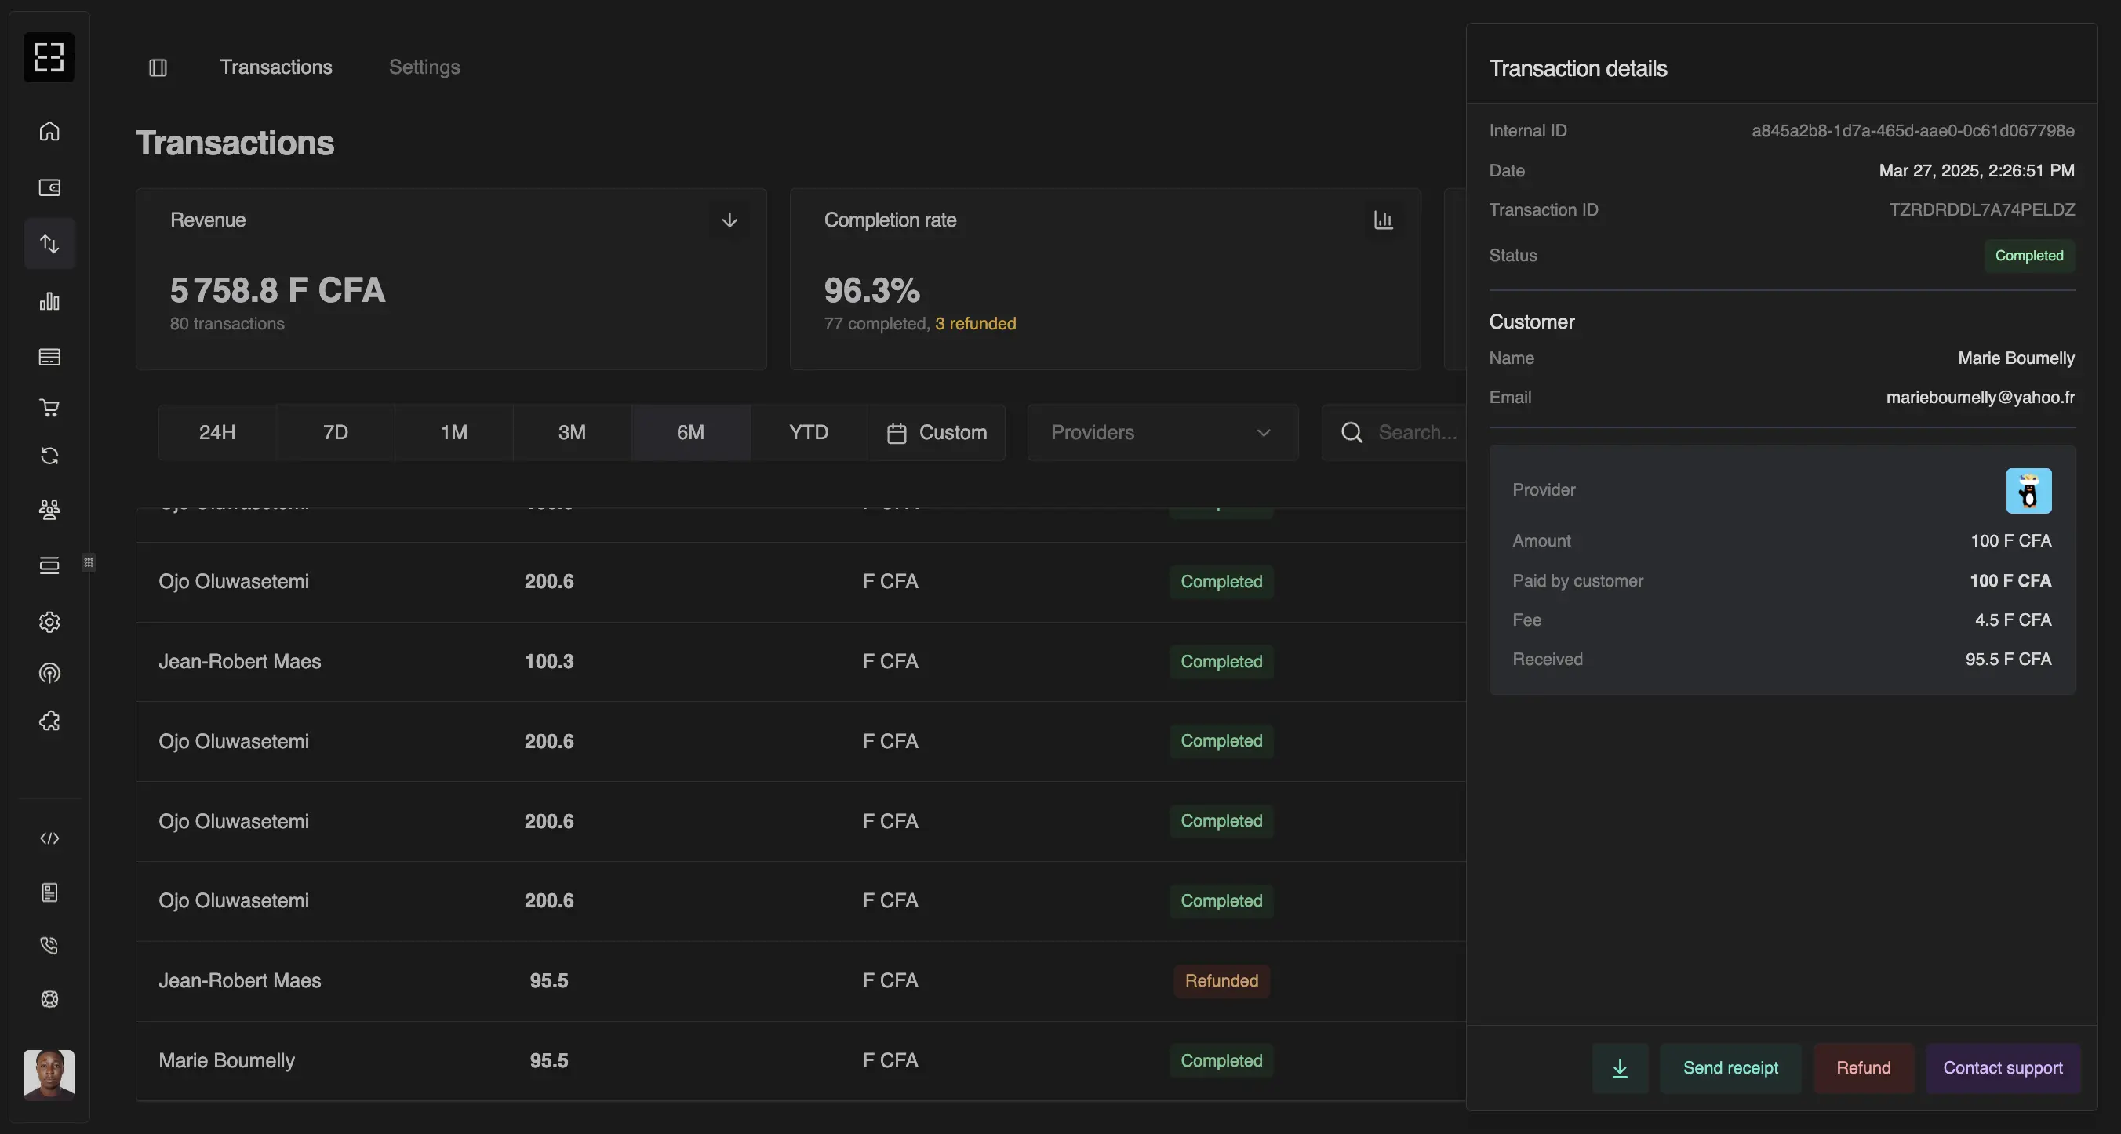Select the 24H time range filter
2121x1134 pixels.
coord(216,433)
